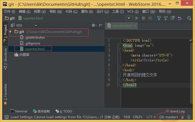The height and width of the screenshot is (122, 195).
Task: Change CRLF line separator setting
Action: 138,117
